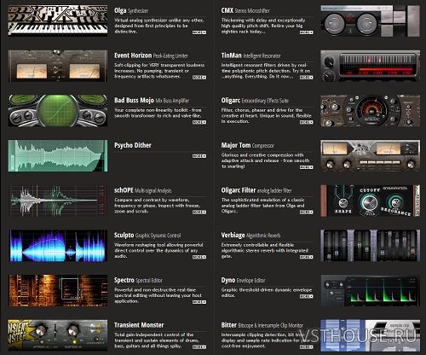Open the Dyno green envelope thumbnail

click(x=371, y=290)
